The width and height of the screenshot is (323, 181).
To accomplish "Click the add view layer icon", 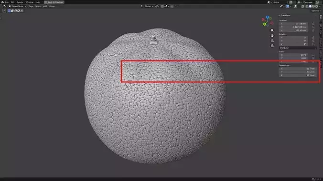I will (317, 2).
